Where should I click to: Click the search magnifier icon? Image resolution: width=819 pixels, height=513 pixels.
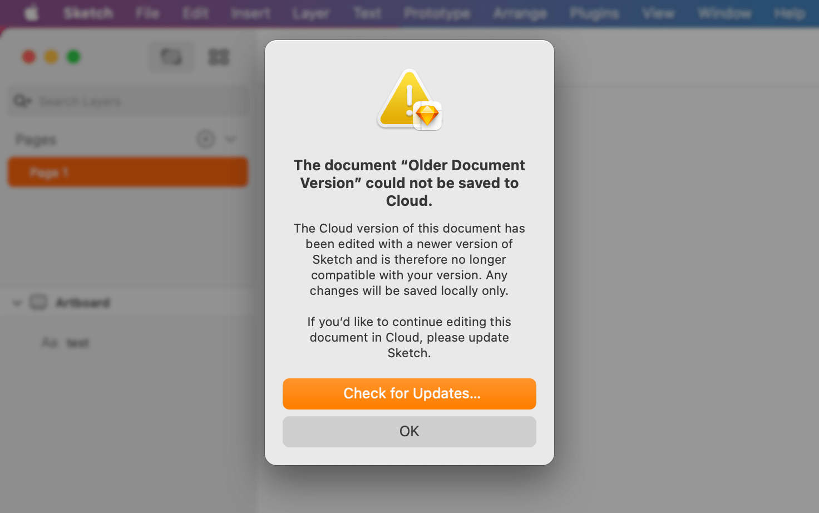[x=22, y=101]
